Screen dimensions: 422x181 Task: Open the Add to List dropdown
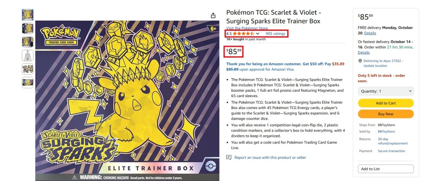pos(385,169)
